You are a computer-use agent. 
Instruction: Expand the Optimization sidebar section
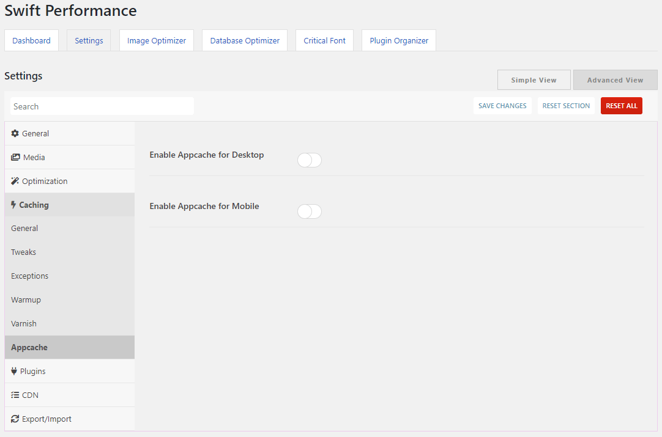[70, 181]
